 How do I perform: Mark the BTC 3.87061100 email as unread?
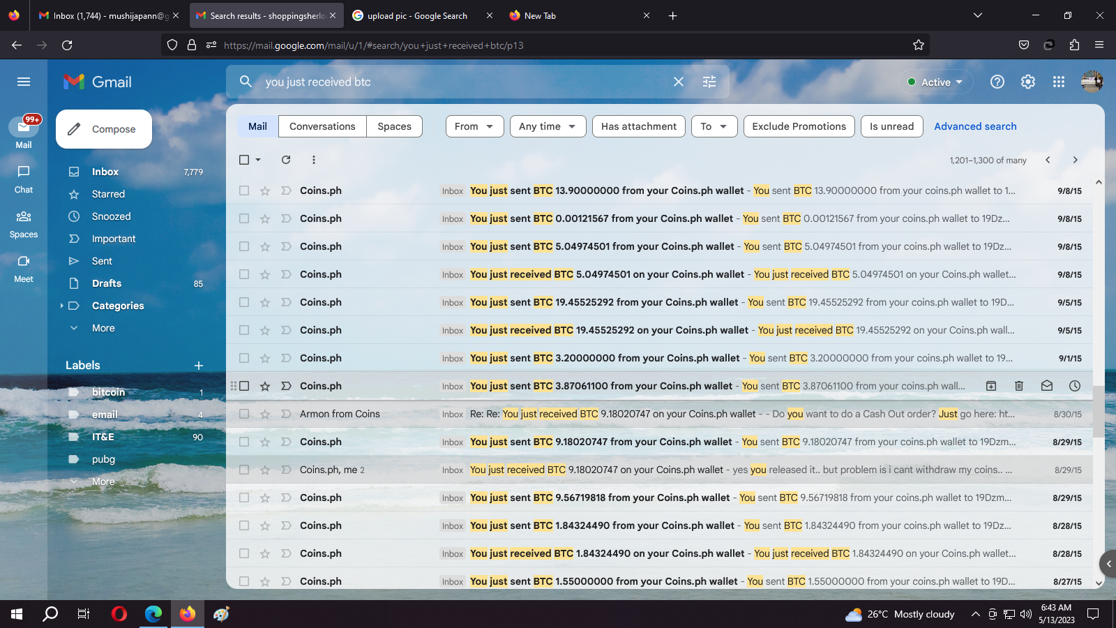click(1047, 386)
